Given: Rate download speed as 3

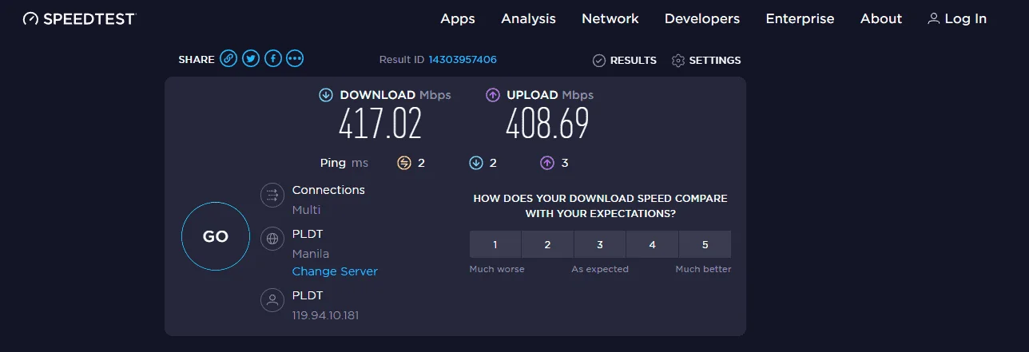Looking at the screenshot, I should coord(600,244).
